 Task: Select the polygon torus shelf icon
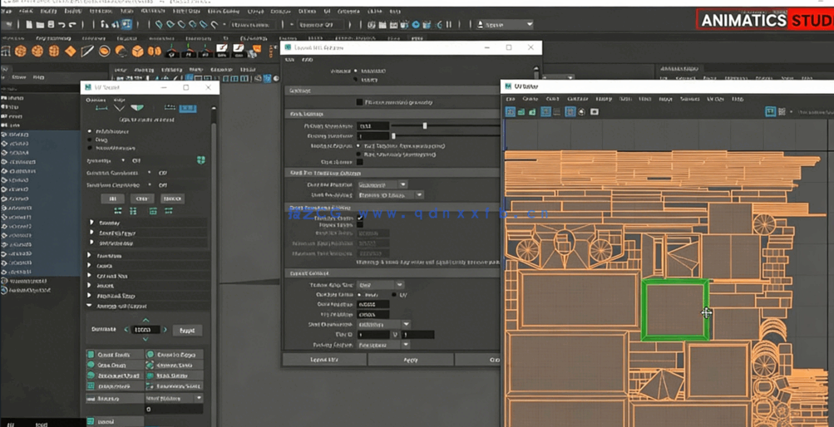(x=105, y=52)
